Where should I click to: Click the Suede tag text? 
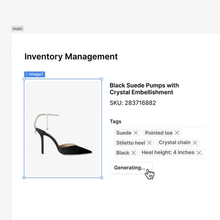point(124,133)
